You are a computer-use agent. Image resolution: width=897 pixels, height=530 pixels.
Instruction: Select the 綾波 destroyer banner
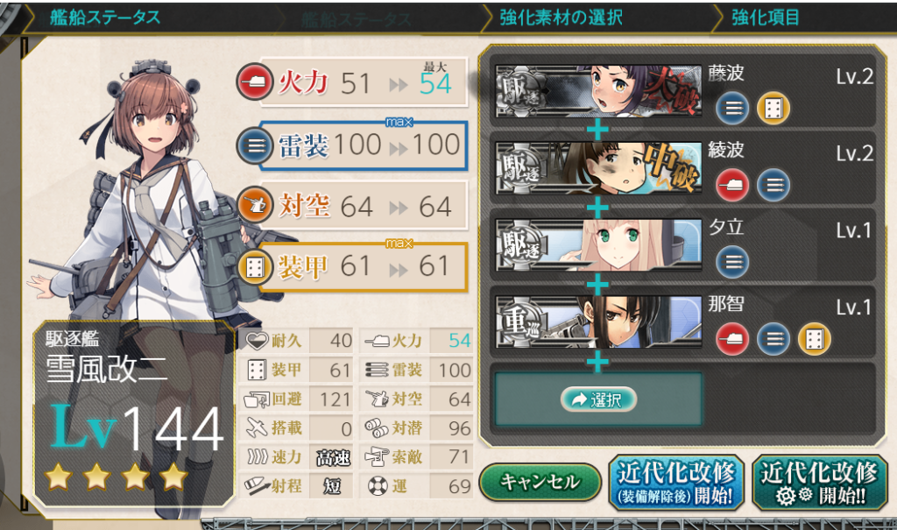coord(598,167)
